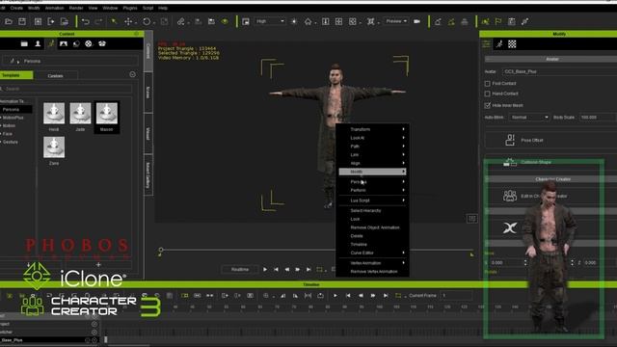Click the Edit in Character Creator icon
This screenshot has height=347, width=617.
(510, 196)
